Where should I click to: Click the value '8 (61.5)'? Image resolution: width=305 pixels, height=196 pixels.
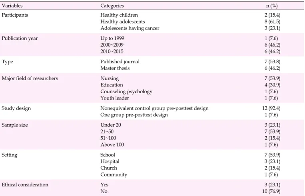coord(272,22)
